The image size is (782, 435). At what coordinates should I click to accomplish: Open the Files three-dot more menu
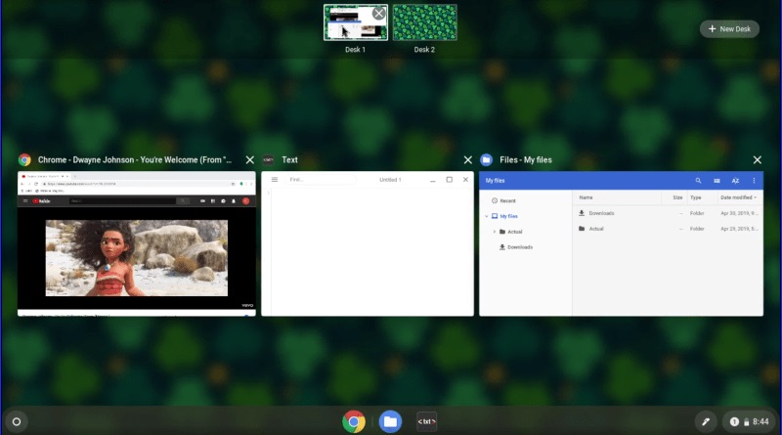(754, 181)
